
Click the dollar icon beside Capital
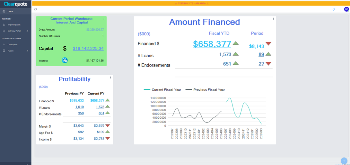tap(65, 49)
